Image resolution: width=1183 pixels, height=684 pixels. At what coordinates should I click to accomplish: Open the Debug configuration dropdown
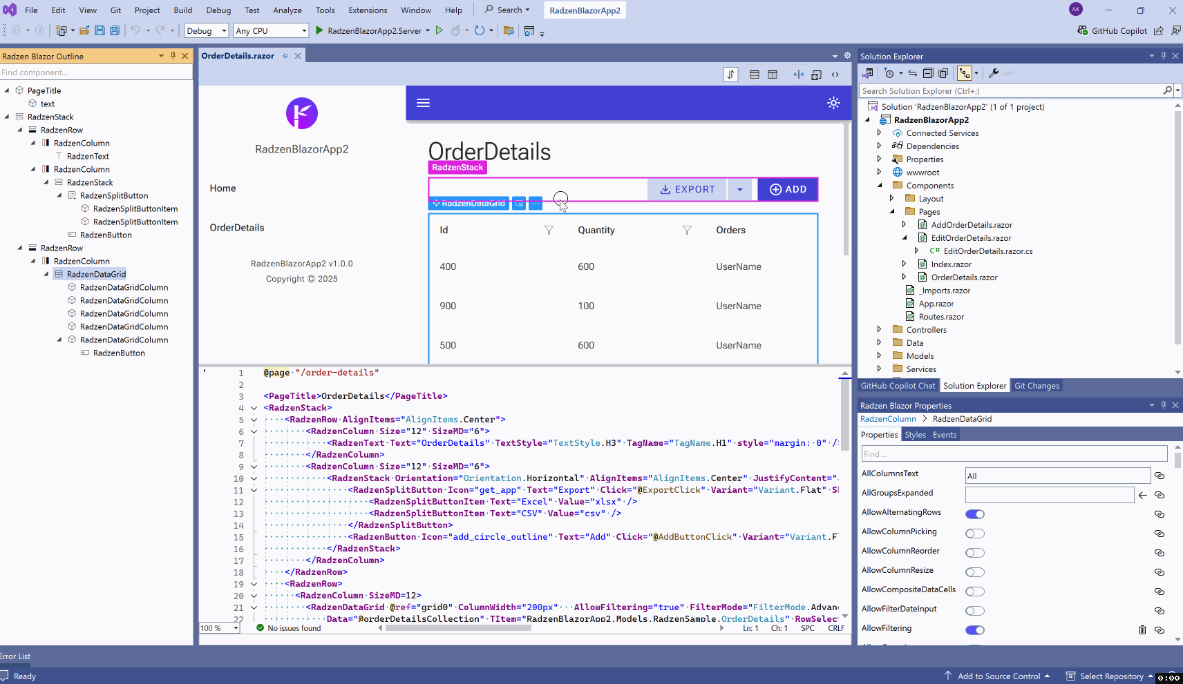click(207, 30)
